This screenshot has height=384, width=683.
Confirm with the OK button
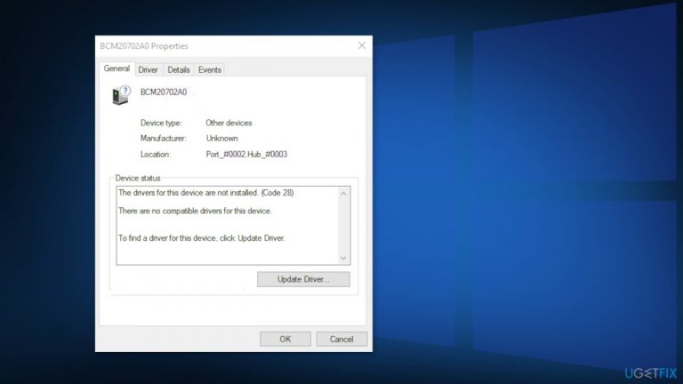(x=285, y=340)
